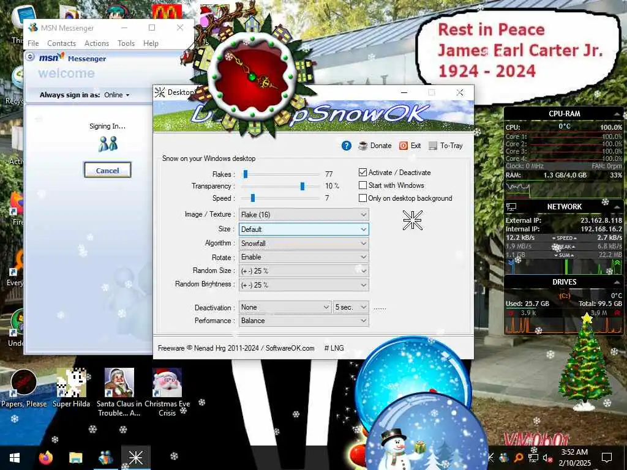Click the Transparency slider track

[x=282, y=186]
